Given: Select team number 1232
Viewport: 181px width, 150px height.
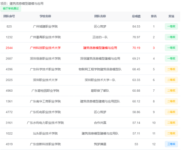Looking at the screenshot, I should [x=9, y=37].
